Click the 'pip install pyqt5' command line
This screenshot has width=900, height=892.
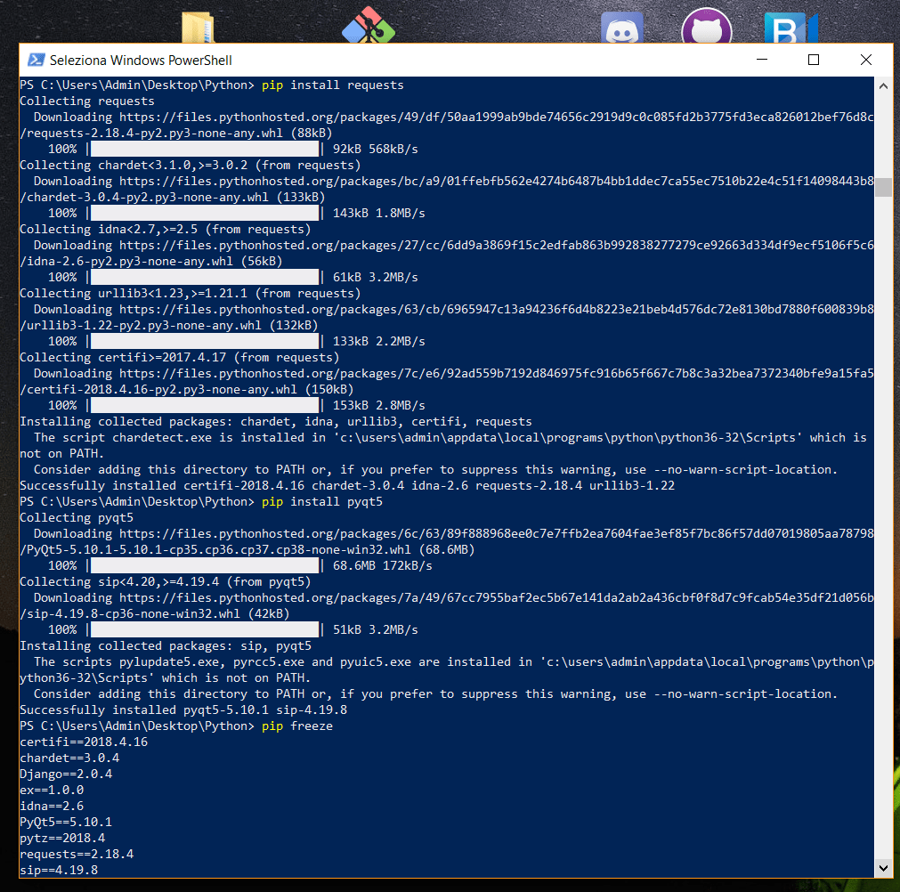(x=201, y=502)
